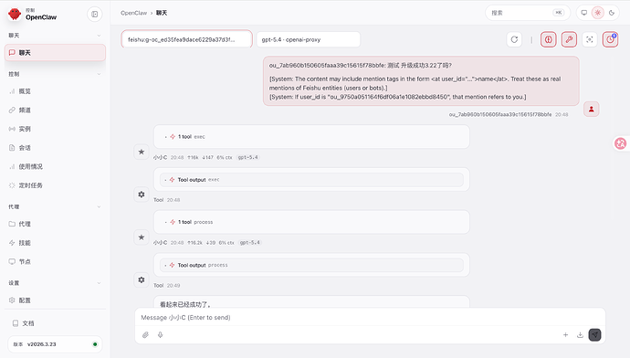Switch to light theme sun icon
This screenshot has width=630, height=358.
[x=598, y=13]
